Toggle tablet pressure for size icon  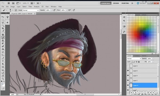(x=74, y=10)
